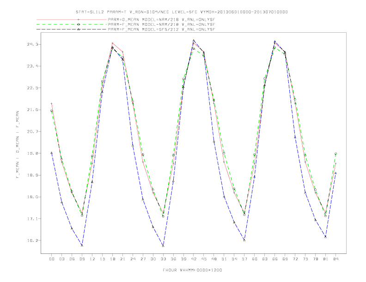Click x-axis forecast hour label 63
The image size is (366, 282).
click(x=265, y=259)
